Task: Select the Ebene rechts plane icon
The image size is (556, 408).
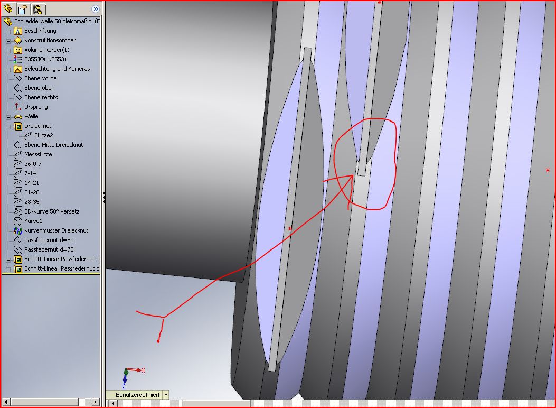Action: (x=18, y=97)
